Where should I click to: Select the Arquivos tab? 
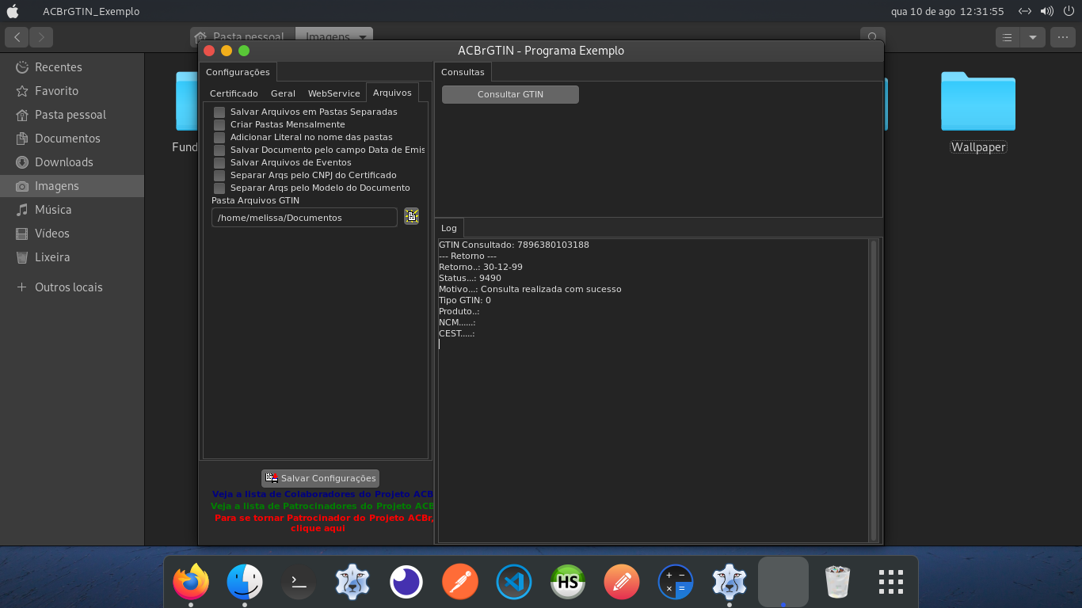click(392, 93)
